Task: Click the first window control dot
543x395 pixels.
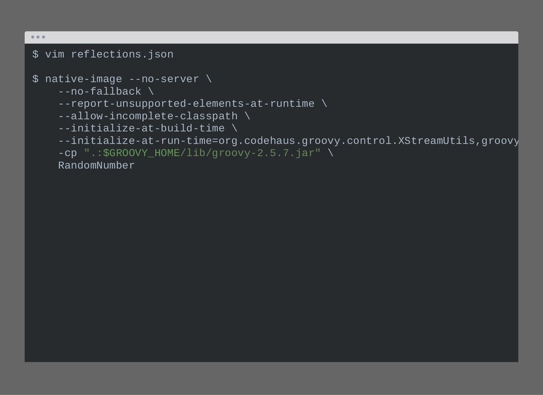Action: [x=32, y=37]
